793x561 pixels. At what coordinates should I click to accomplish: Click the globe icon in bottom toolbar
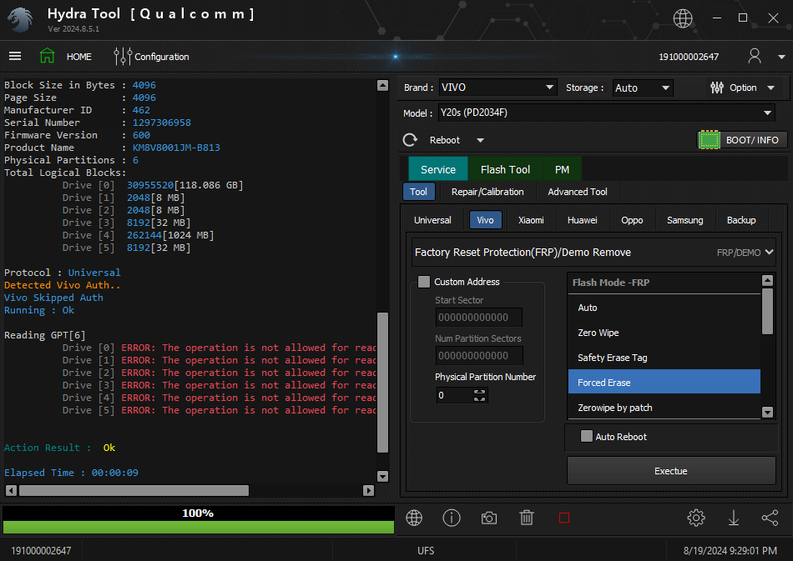(x=414, y=518)
